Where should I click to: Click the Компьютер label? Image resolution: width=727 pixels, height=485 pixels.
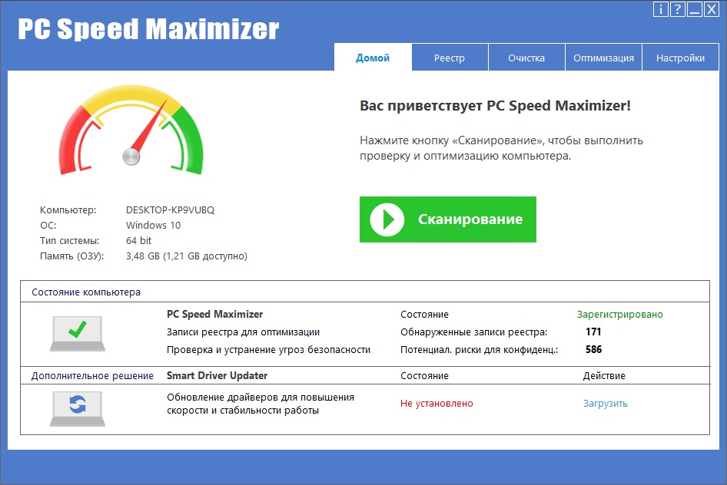(x=68, y=210)
